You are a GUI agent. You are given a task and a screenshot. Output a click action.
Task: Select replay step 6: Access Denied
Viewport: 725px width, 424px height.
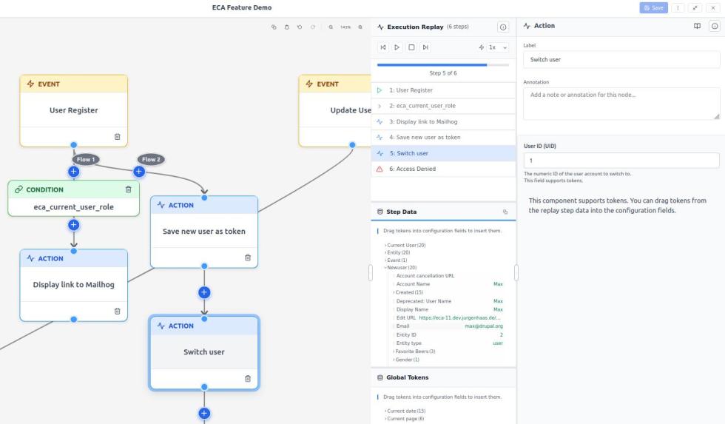pos(443,169)
